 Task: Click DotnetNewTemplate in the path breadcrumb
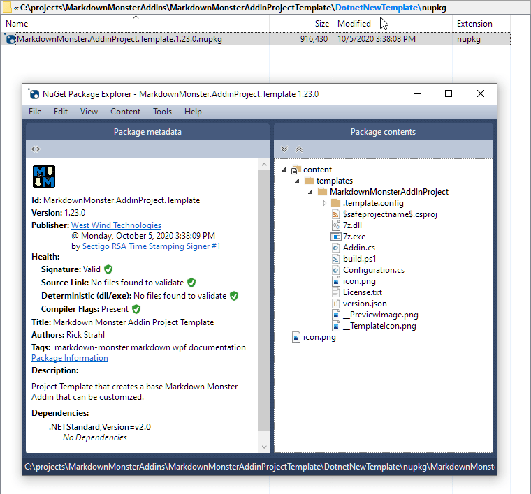tap(378, 8)
